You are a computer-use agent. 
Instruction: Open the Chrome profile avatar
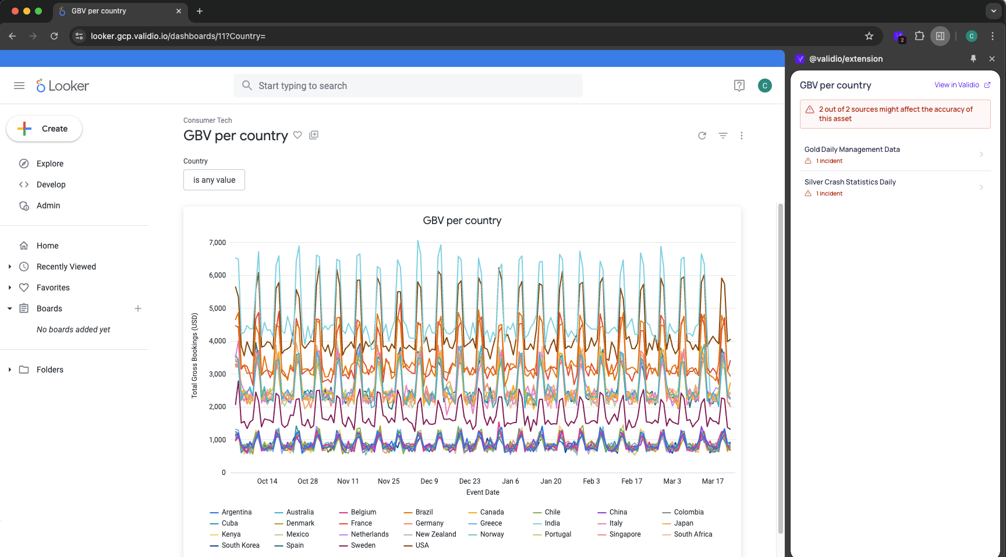(971, 36)
